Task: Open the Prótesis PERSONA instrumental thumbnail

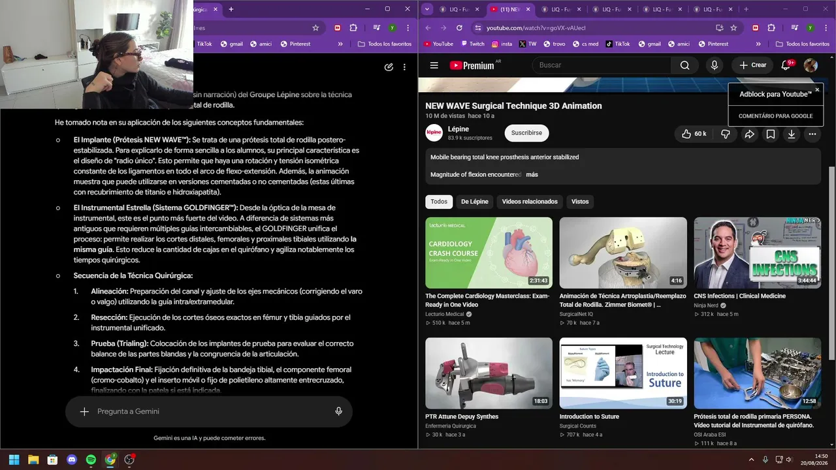Action: coord(758,373)
